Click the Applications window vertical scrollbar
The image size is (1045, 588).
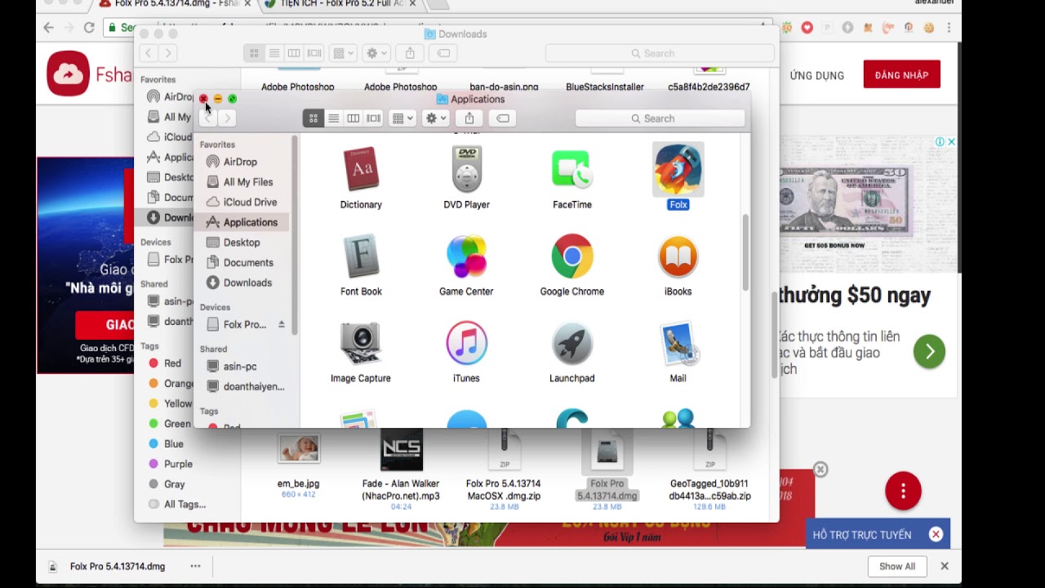pos(745,252)
